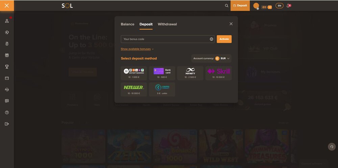Switch to the Balance tab

(127, 24)
